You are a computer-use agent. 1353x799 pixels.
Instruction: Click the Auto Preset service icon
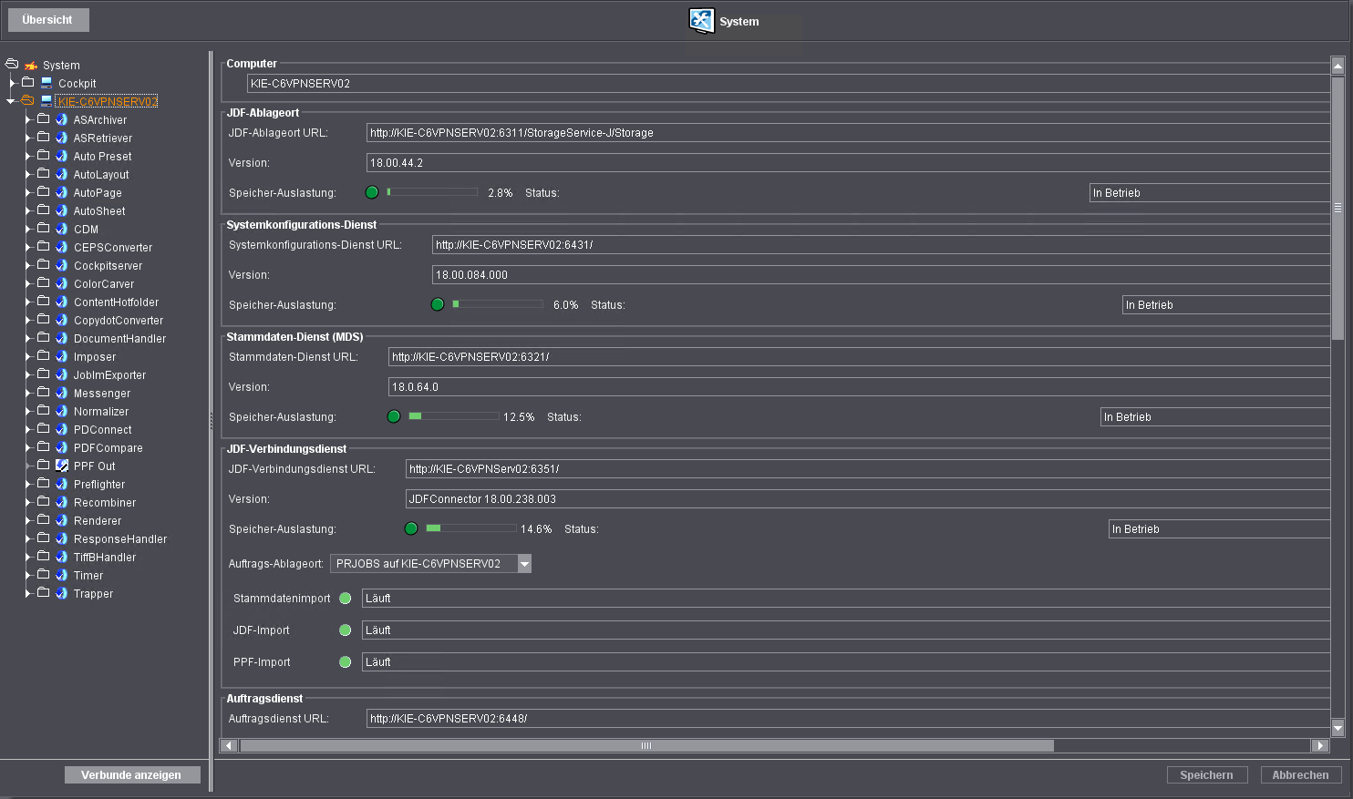pyautogui.click(x=62, y=156)
